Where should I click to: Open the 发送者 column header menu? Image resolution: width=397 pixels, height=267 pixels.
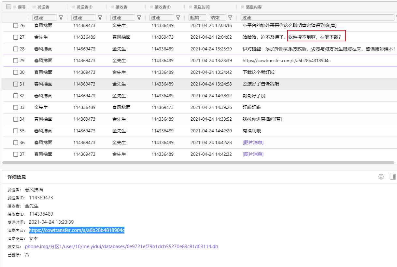tap(34, 7)
